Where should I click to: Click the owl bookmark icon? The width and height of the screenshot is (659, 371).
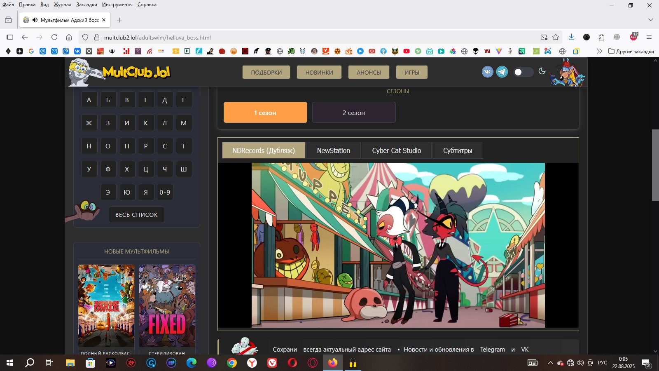[x=395, y=51]
